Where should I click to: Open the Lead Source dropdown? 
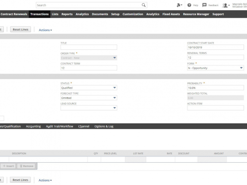89,108
